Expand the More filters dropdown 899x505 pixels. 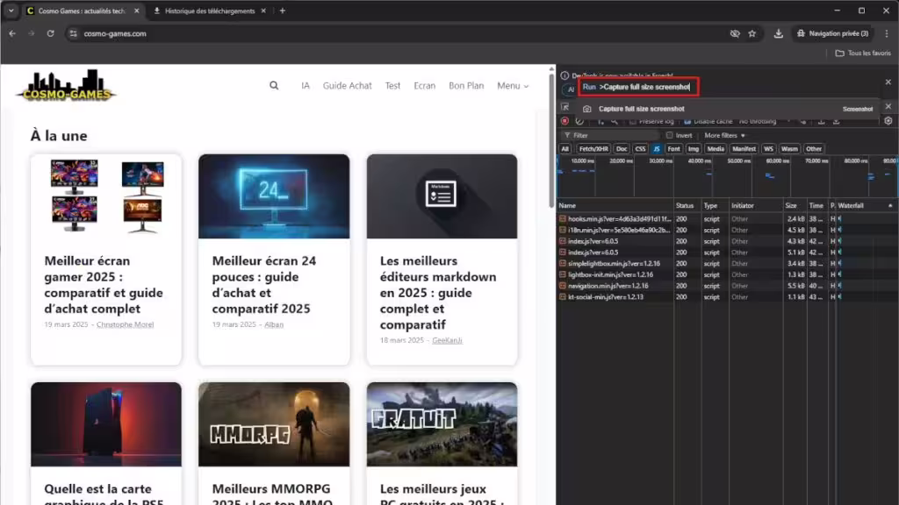click(x=724, y=136)
